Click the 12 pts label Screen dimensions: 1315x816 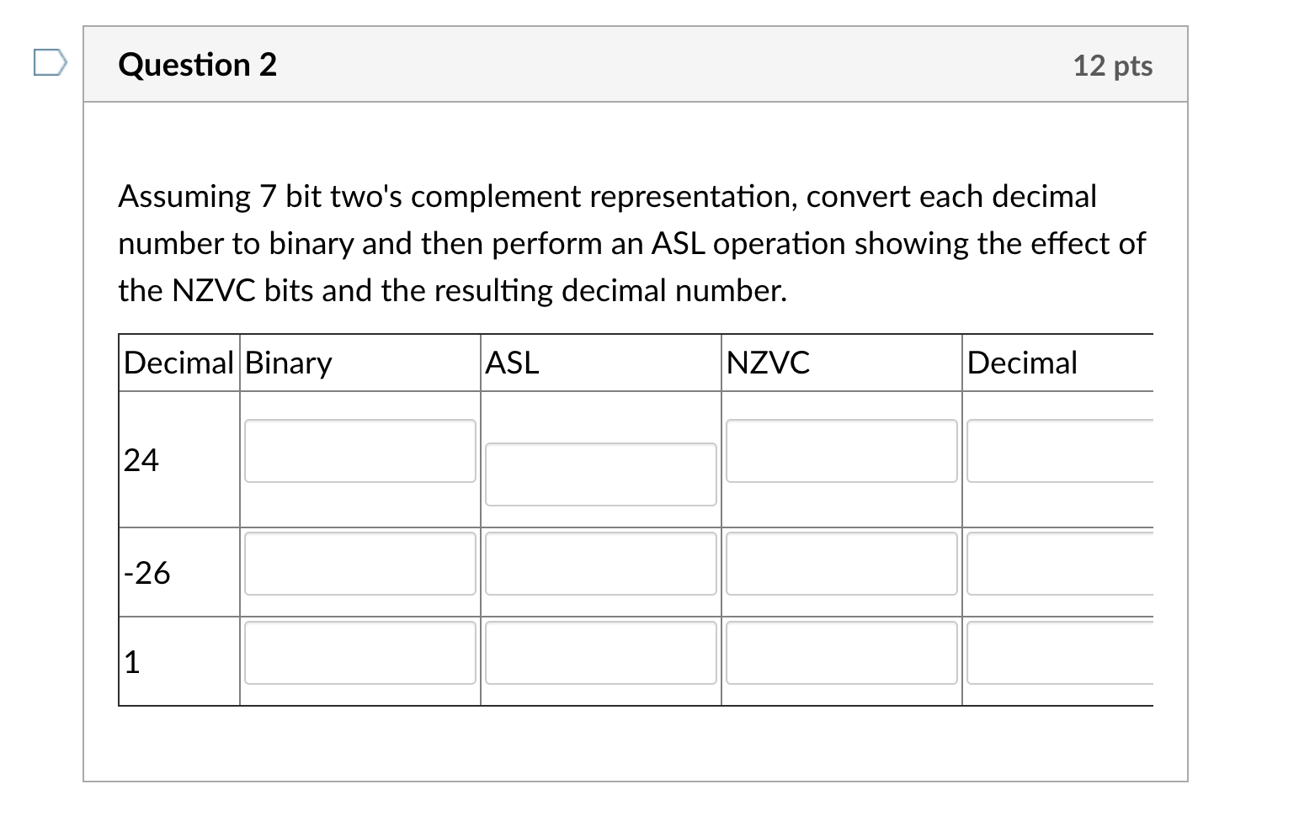click(x=1113, y=66)
